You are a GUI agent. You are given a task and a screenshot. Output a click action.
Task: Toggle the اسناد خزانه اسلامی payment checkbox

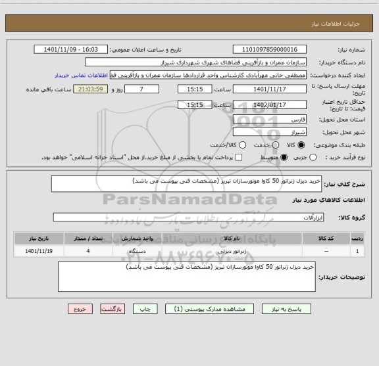[x=239, y=158]
